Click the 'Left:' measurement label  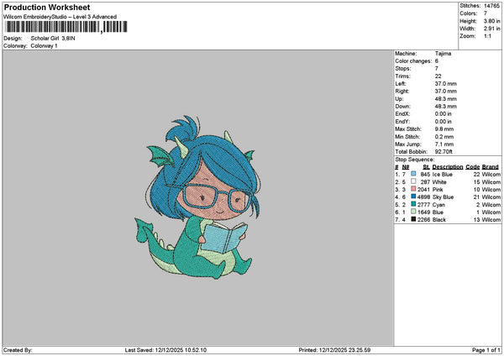tap(401, 84)
